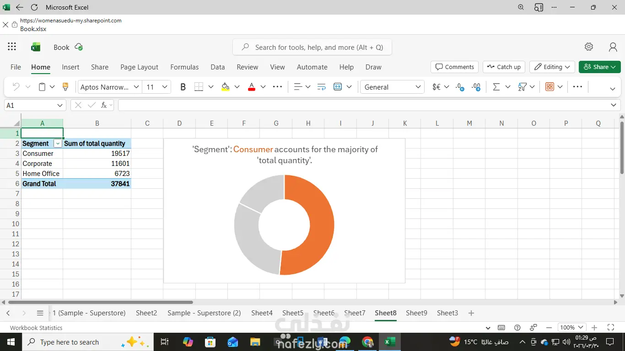The height and width of the screenshot is (351, 625).
Task: Toggle Wrap Text
Action: coord(321,87)
